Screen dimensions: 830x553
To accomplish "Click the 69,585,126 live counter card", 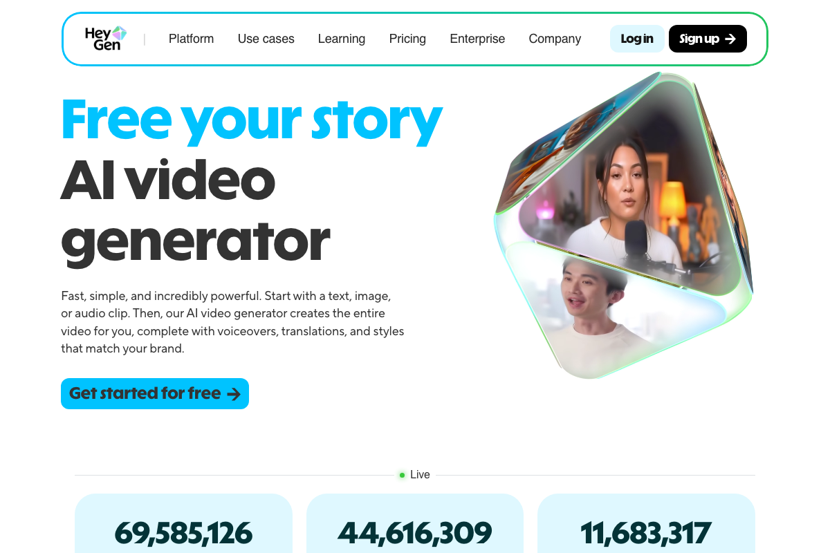I will 183,523.
